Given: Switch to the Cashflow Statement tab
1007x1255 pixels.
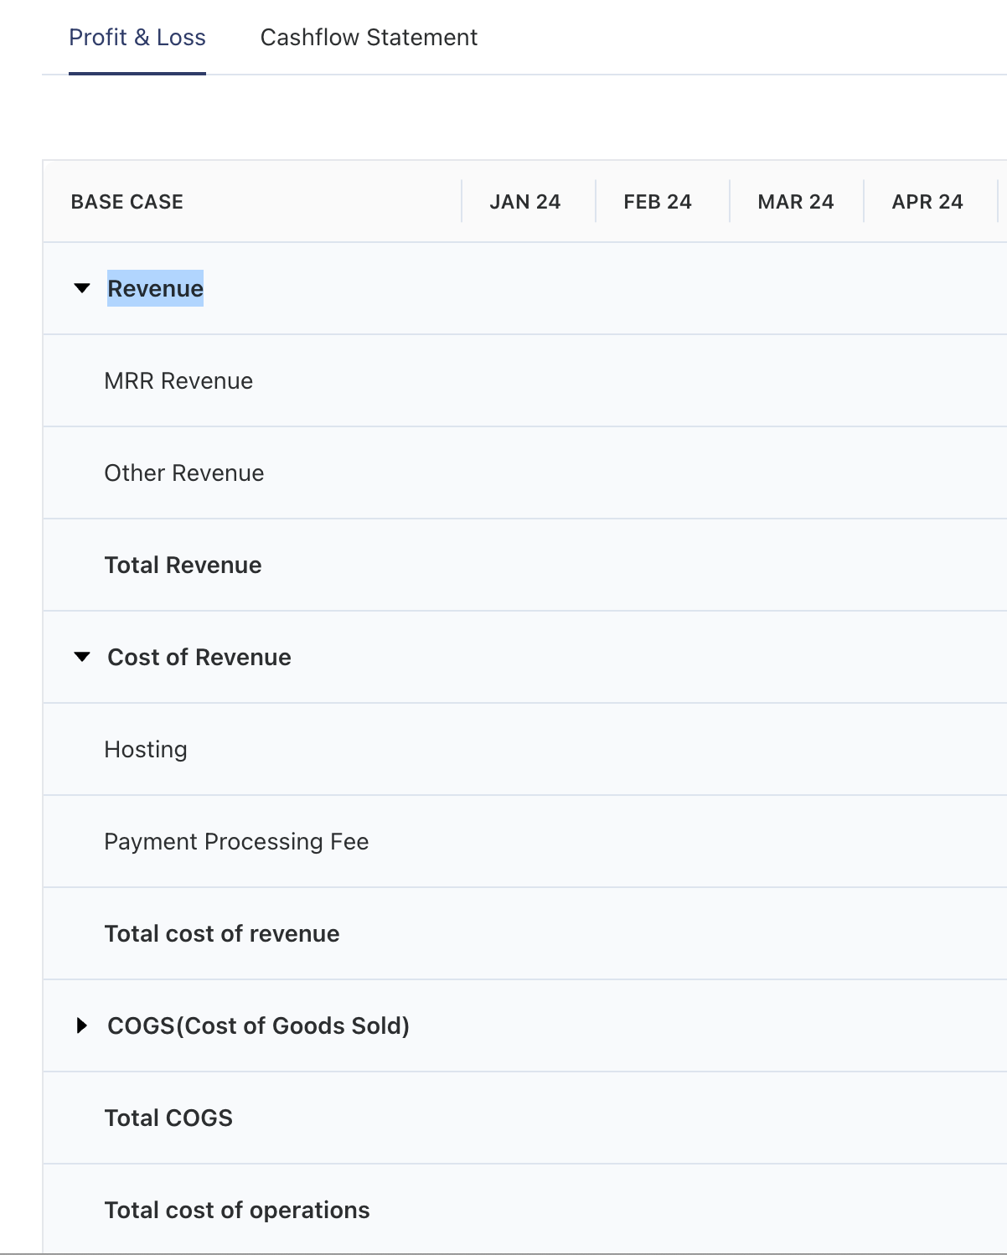Looking at the screenshot, I should (369, 37).
